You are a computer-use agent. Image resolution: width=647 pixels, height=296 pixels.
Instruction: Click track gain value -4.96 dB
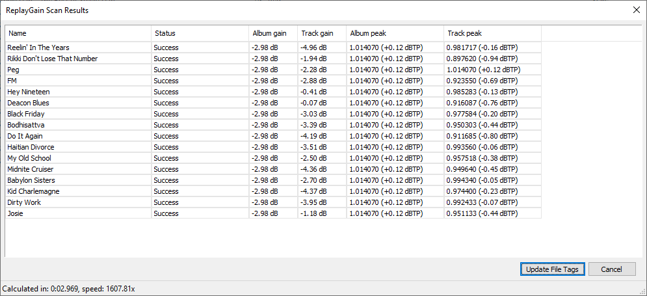313,47
